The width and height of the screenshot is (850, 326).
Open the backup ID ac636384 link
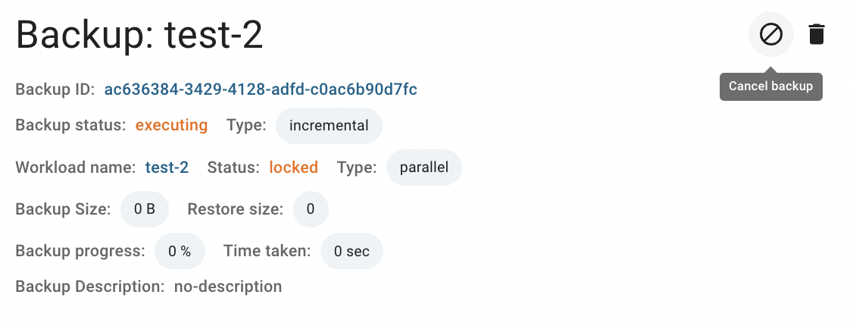tap(261, 89)
